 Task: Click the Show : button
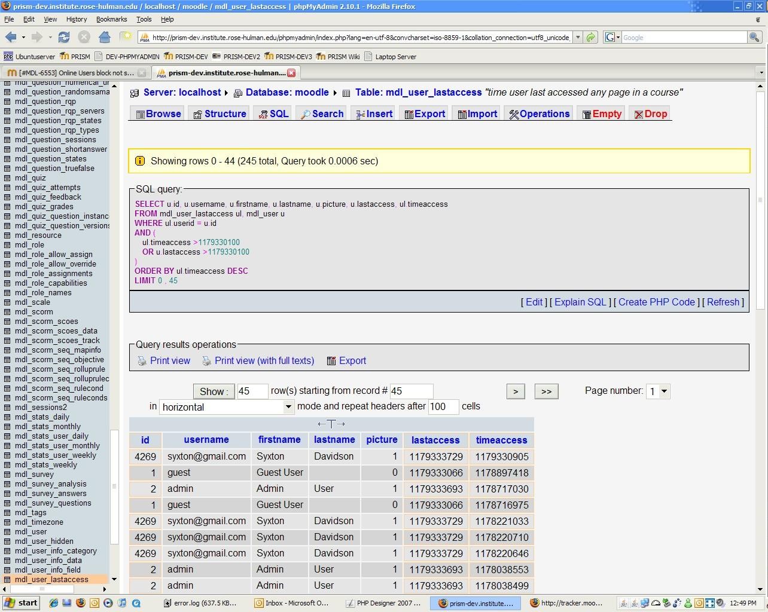click(x=214, y=391)
